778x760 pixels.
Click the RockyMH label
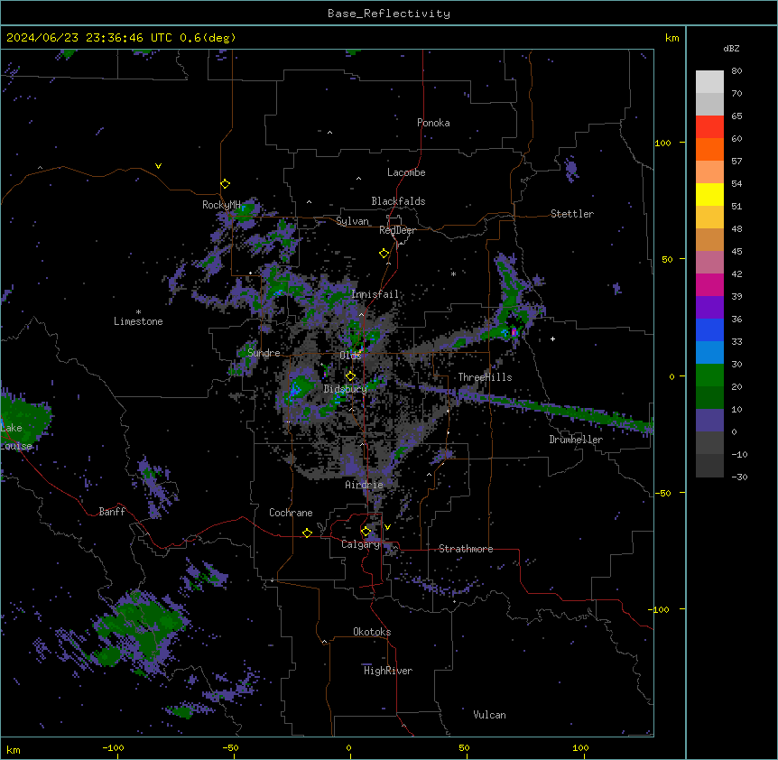(x=221, y=205)
